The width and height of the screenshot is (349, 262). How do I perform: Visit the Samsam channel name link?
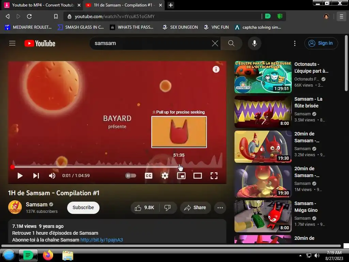coord(36,205)
